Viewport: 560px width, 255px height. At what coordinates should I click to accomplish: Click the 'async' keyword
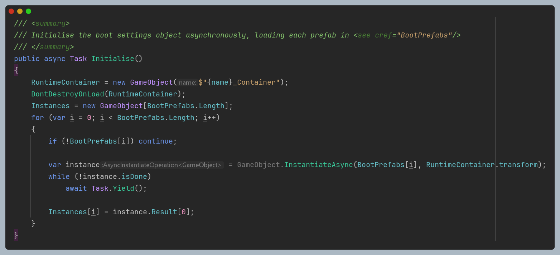click(55, 59)
